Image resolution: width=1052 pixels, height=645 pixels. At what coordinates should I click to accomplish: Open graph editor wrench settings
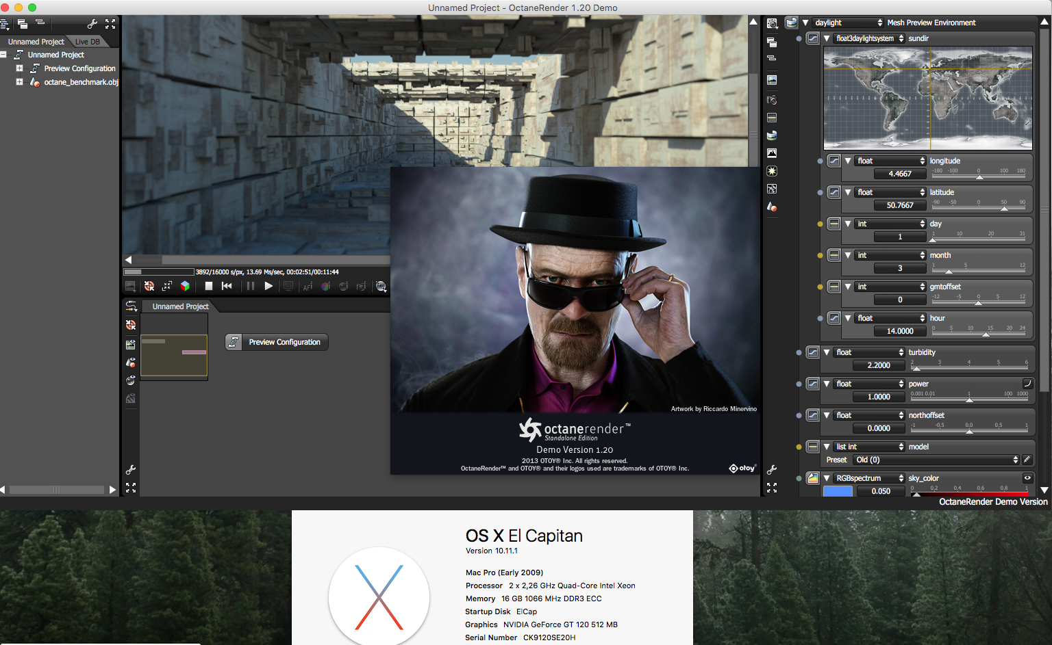pyautogui.click(x=131, y=470)
